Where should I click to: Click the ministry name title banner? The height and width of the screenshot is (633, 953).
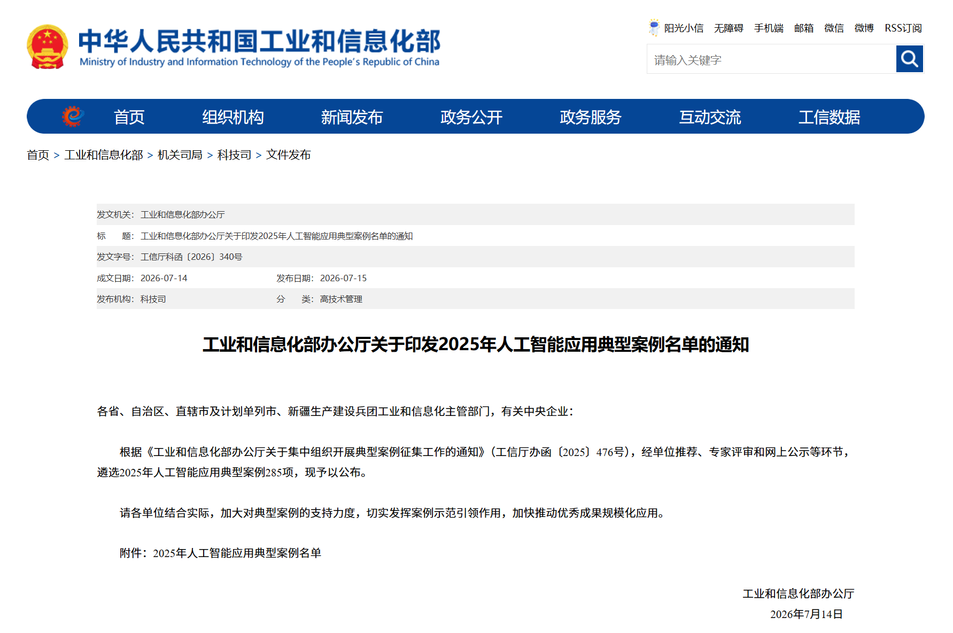click(x=260, y=47)
